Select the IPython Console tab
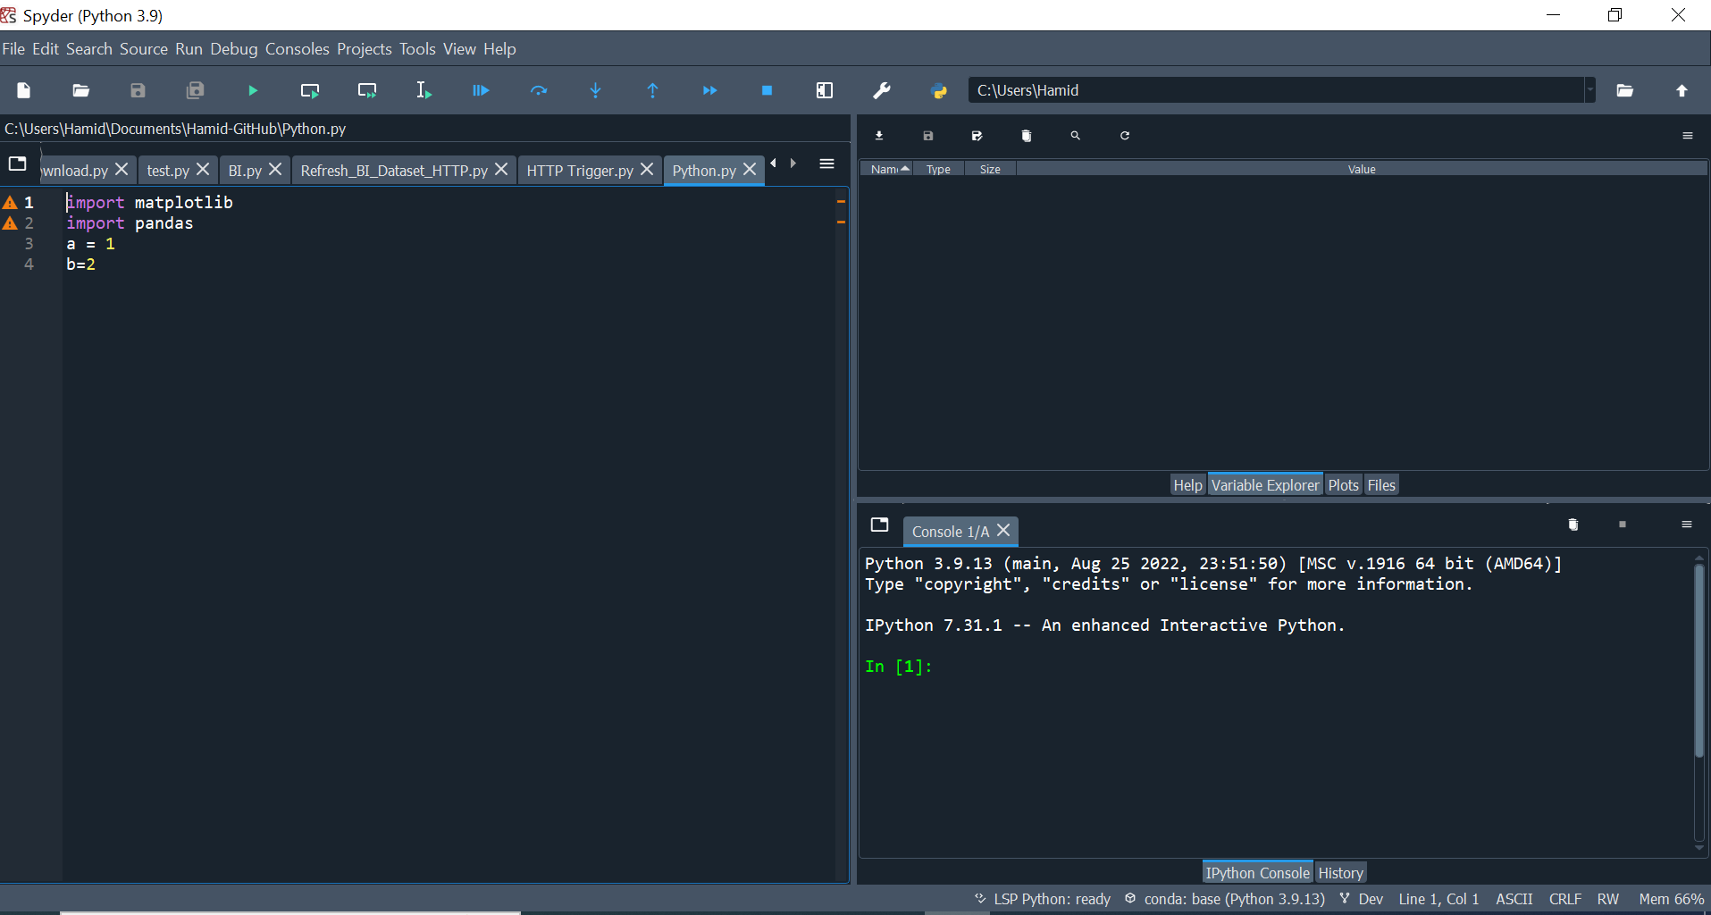Viewport: 1711px width, 915px height. 1257,873
